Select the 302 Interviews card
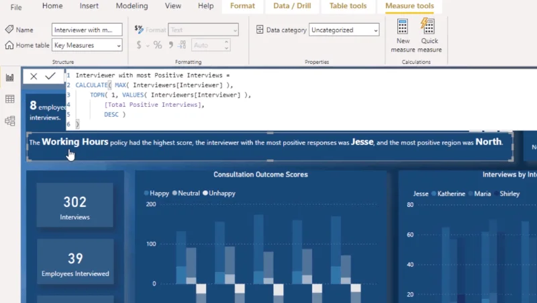Image resolution: width=537 pixels, height=303 pixels. pos(75,205)
